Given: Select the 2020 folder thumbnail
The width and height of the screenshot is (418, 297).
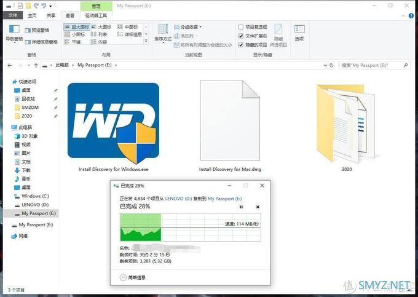Looking at the screenshot, I should coord(346,127).
